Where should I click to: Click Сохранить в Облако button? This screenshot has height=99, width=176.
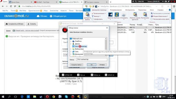click(15, 24)
